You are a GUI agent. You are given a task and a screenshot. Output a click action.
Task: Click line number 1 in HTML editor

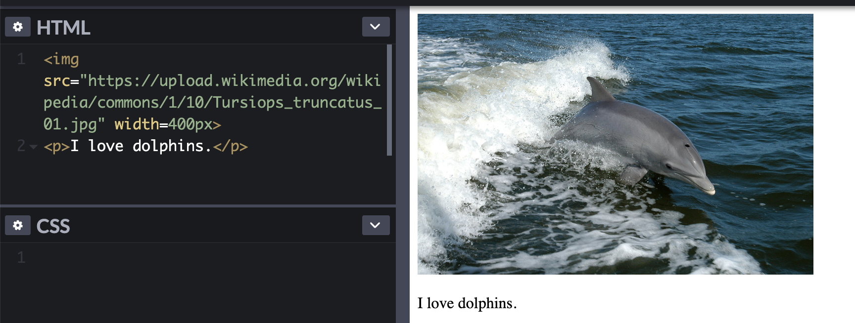[21, 59]
